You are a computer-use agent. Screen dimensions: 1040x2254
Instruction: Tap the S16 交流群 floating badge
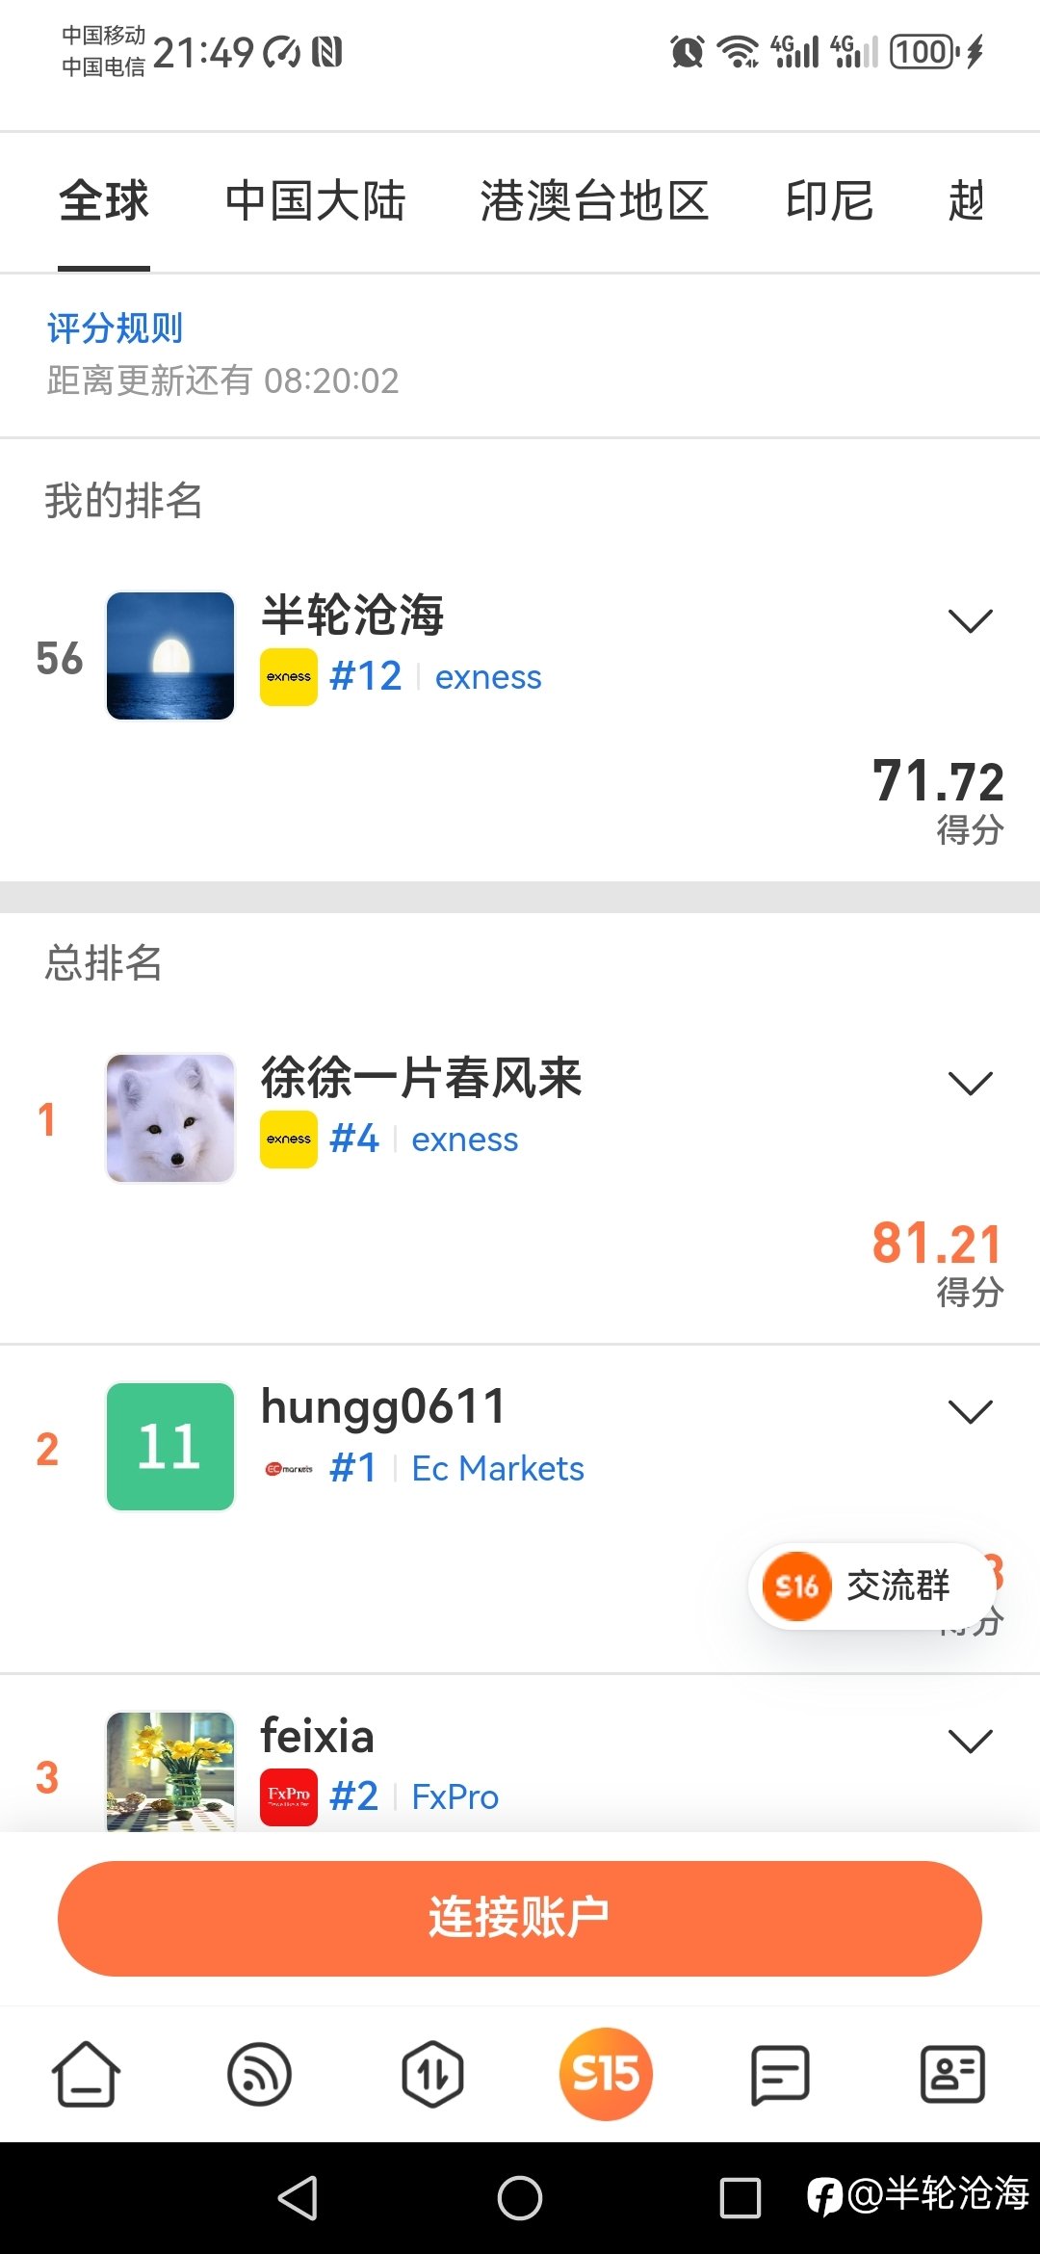pyautogui.click(x=870, y=1586)
